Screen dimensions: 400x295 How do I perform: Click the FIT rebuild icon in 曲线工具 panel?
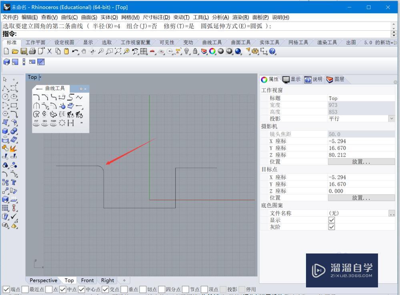point(36,123)
